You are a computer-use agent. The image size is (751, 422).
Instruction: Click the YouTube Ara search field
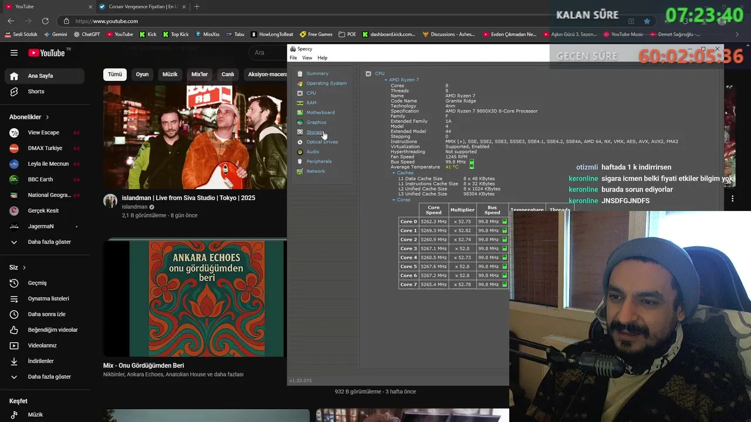coord(269,53)
